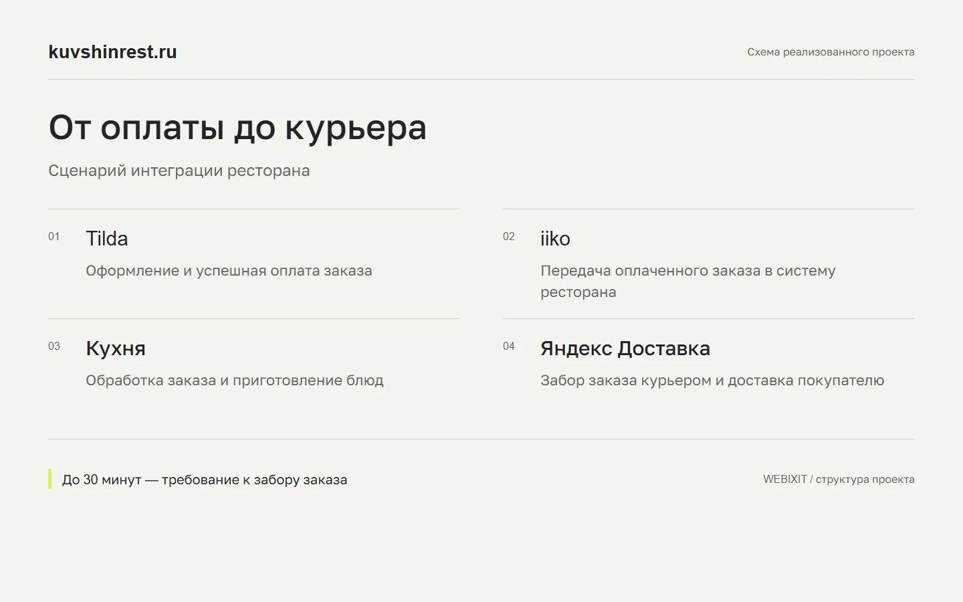This screenshot has width=963, height=602.
Task: Click step number 04
Action: click(x=509, y=346)
